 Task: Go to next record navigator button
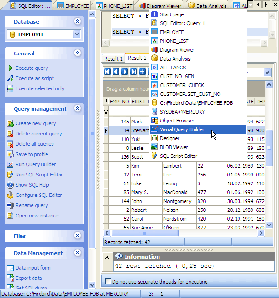click(x=125, y=72)
